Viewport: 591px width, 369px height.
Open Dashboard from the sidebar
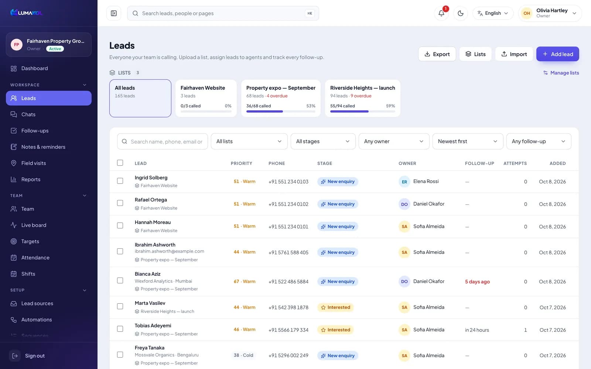click(49, 68)
